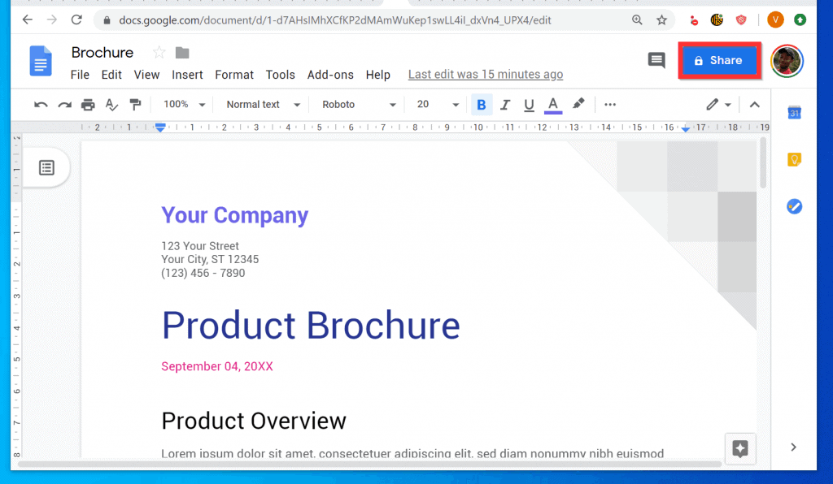Open the comments history icon
The image size is (833, 484).
click(656, 60)
